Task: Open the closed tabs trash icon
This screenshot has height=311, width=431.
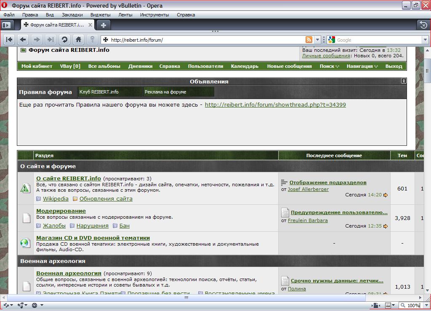Action: 423,25
